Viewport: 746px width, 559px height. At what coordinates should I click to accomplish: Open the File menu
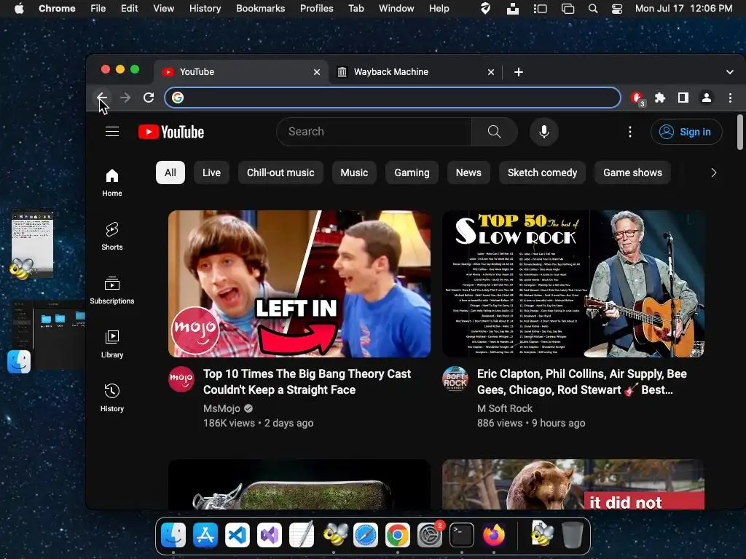pyautogui.click(x=98, y=8)
